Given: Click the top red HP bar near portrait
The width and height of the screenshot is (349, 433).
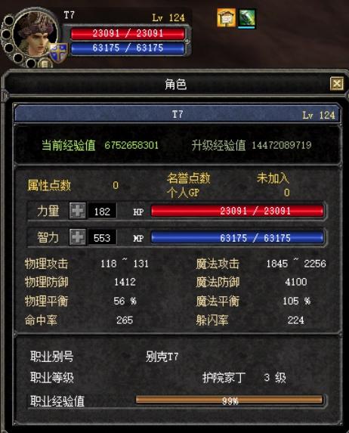Looking at the screenshot, I should coord(128,33).
